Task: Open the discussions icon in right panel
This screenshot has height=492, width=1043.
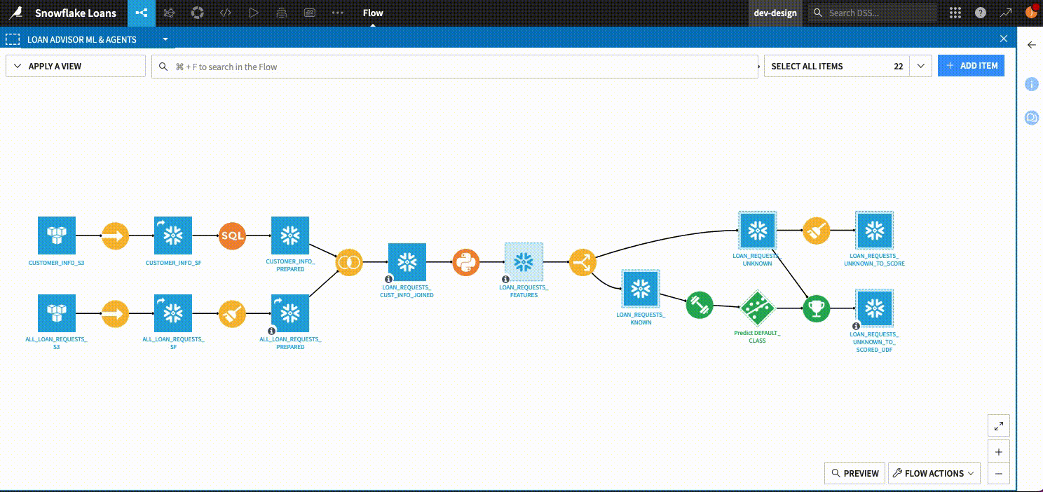Action: point(1031,118)
